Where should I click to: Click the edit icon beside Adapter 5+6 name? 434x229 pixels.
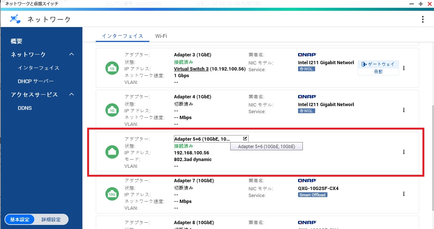tap(245, 138)
